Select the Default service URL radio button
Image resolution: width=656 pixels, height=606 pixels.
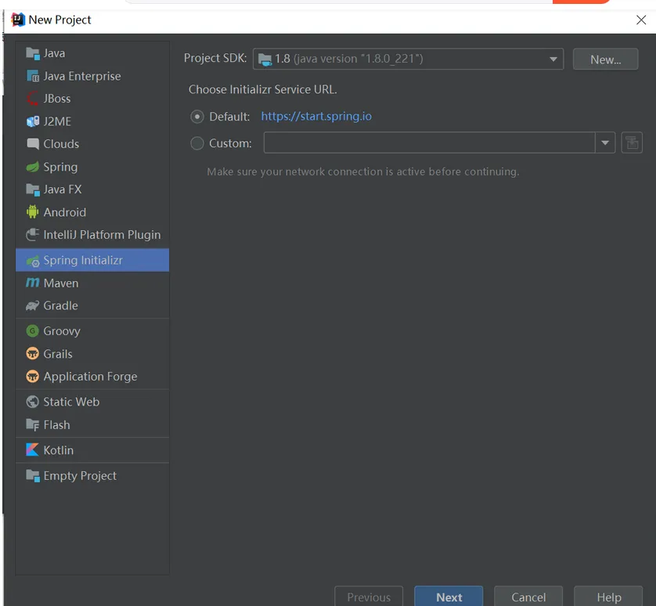[197, 117]
